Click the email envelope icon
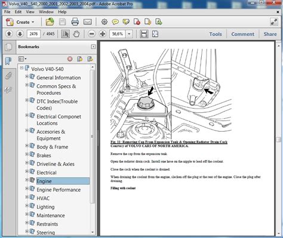 tap(88, 22)
